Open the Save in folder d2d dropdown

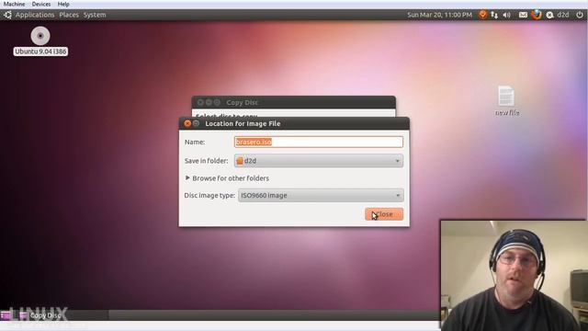pyautogui.click(x=319, y=161)
